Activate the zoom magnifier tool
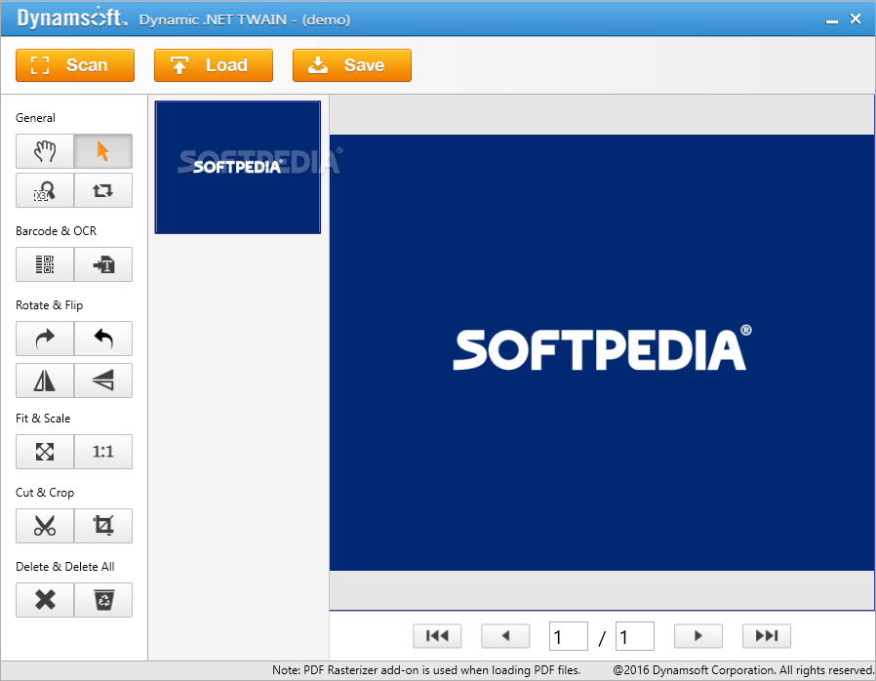 tap(45, 190)
